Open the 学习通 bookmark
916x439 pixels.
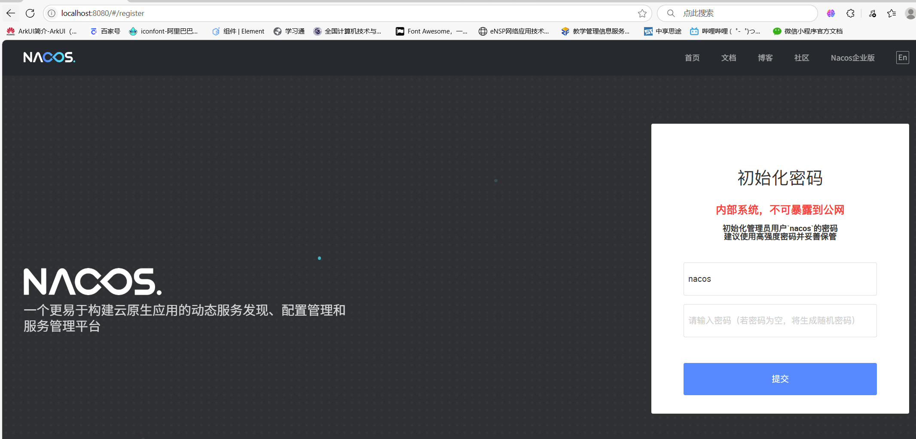point(289,31)
